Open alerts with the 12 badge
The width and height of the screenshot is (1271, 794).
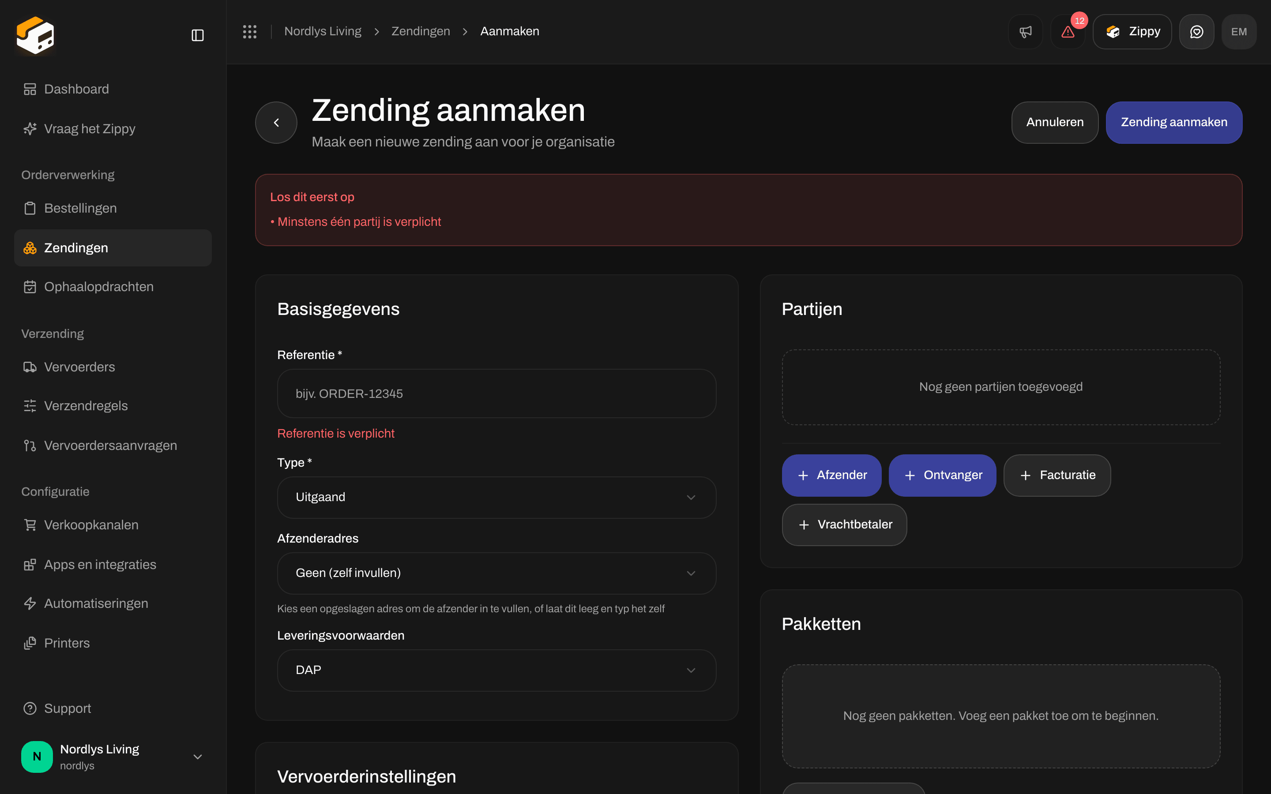1068,31
